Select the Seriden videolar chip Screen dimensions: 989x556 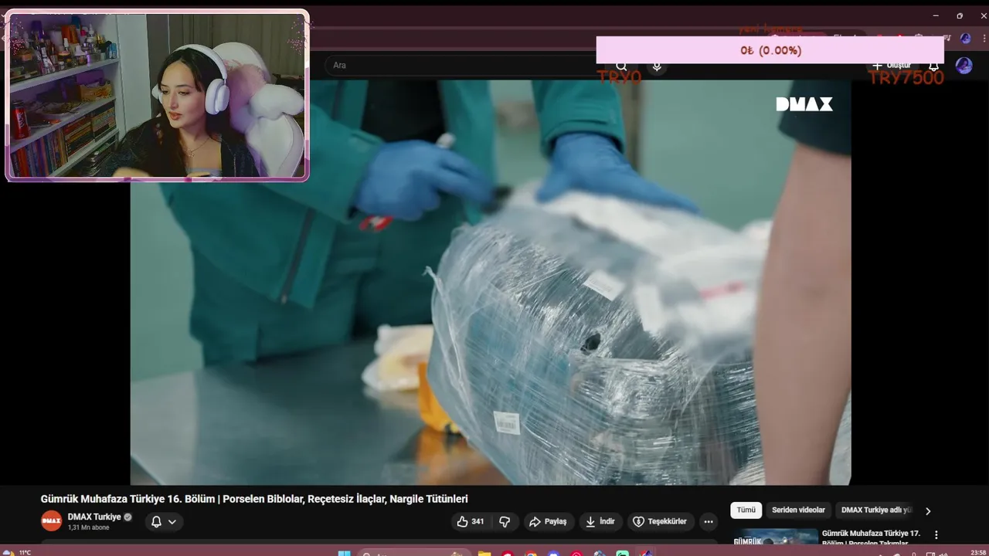798,510
